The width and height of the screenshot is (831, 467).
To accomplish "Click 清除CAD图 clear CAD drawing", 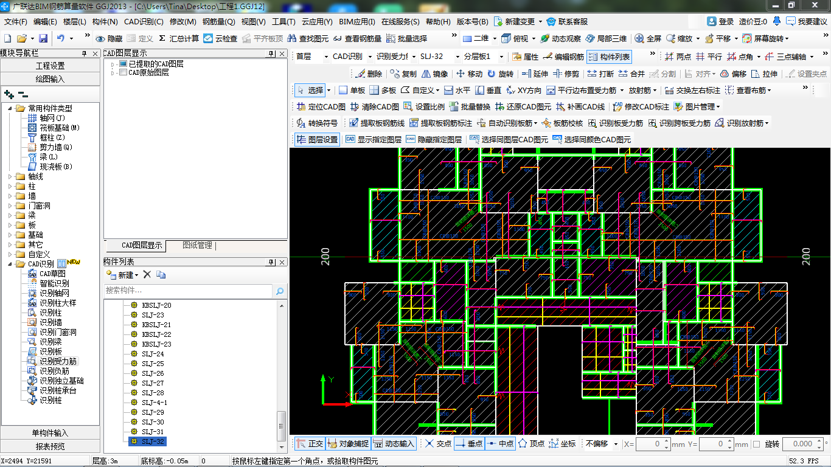I will click(374, 106).
